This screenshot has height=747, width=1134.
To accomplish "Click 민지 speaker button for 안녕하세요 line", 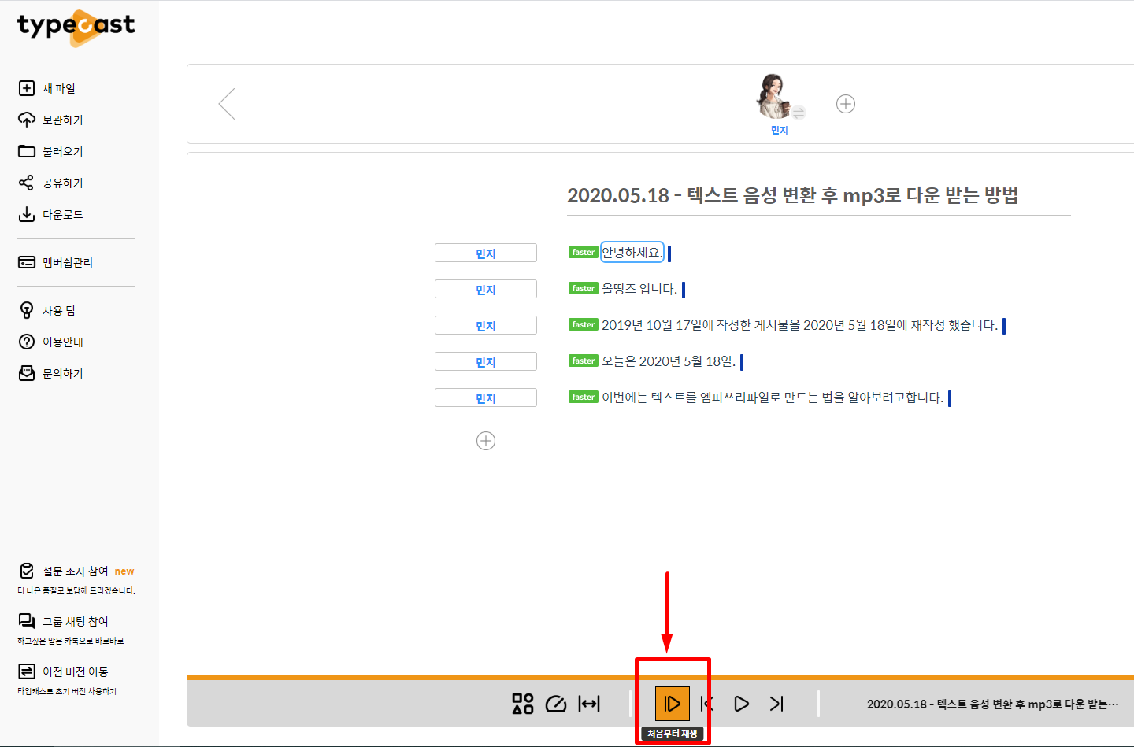I will [x=486, y=253].
